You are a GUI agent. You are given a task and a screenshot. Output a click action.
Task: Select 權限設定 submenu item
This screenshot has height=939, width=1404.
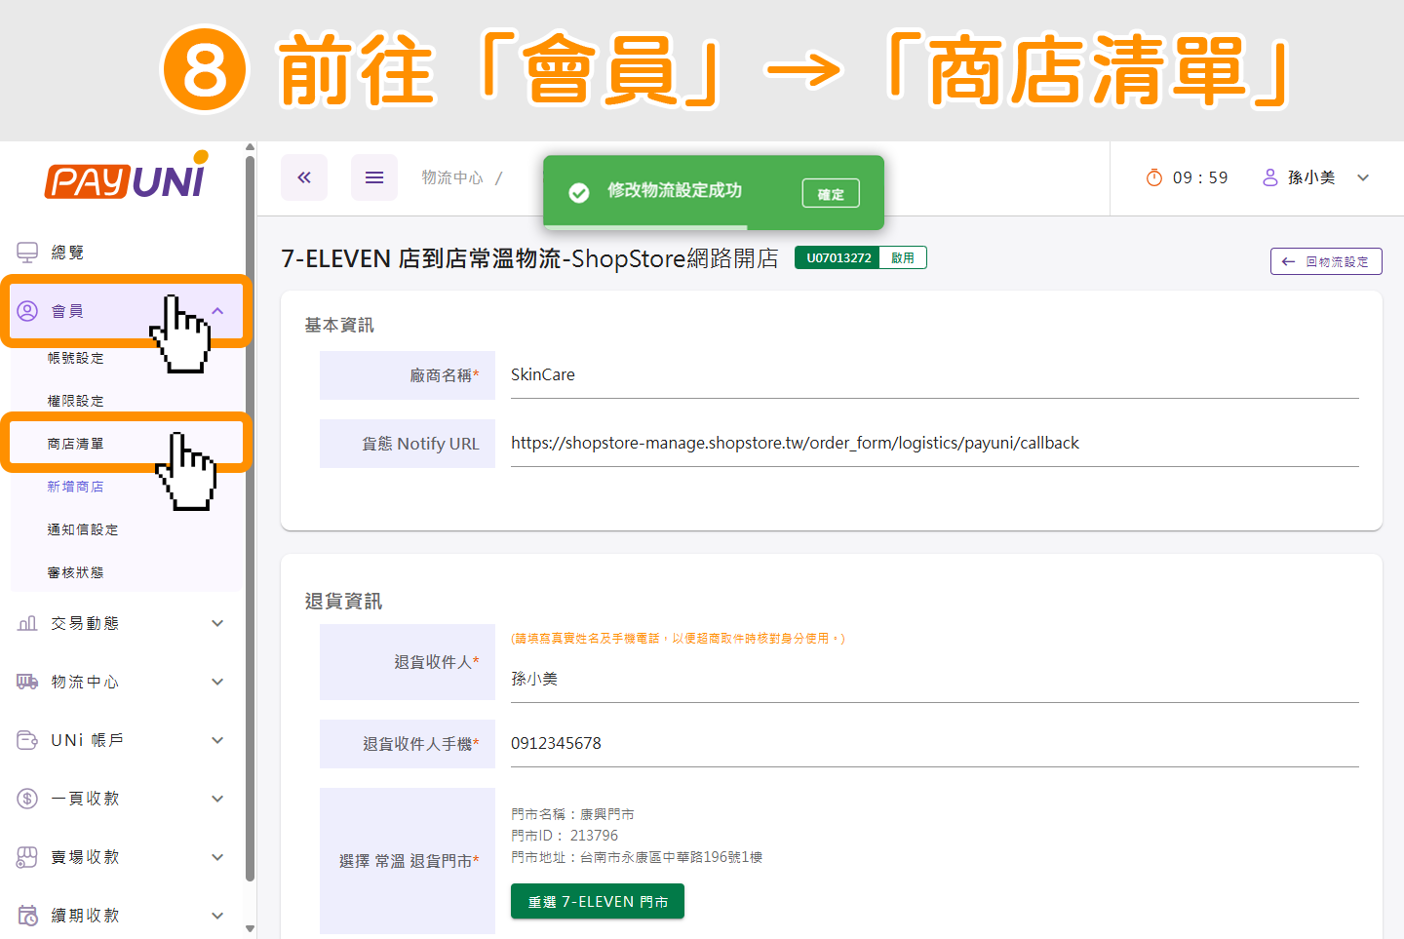pos(76,401)
